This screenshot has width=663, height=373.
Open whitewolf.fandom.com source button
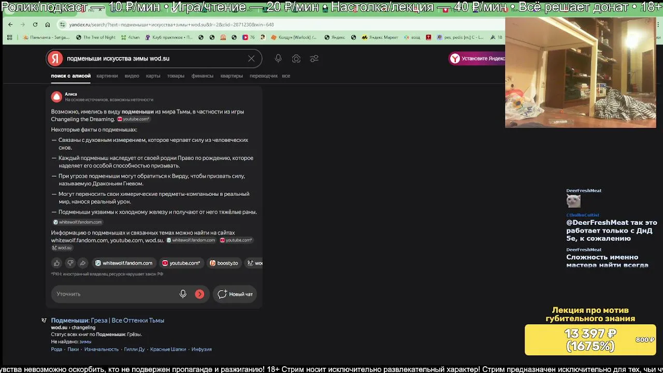pos(124,263)
